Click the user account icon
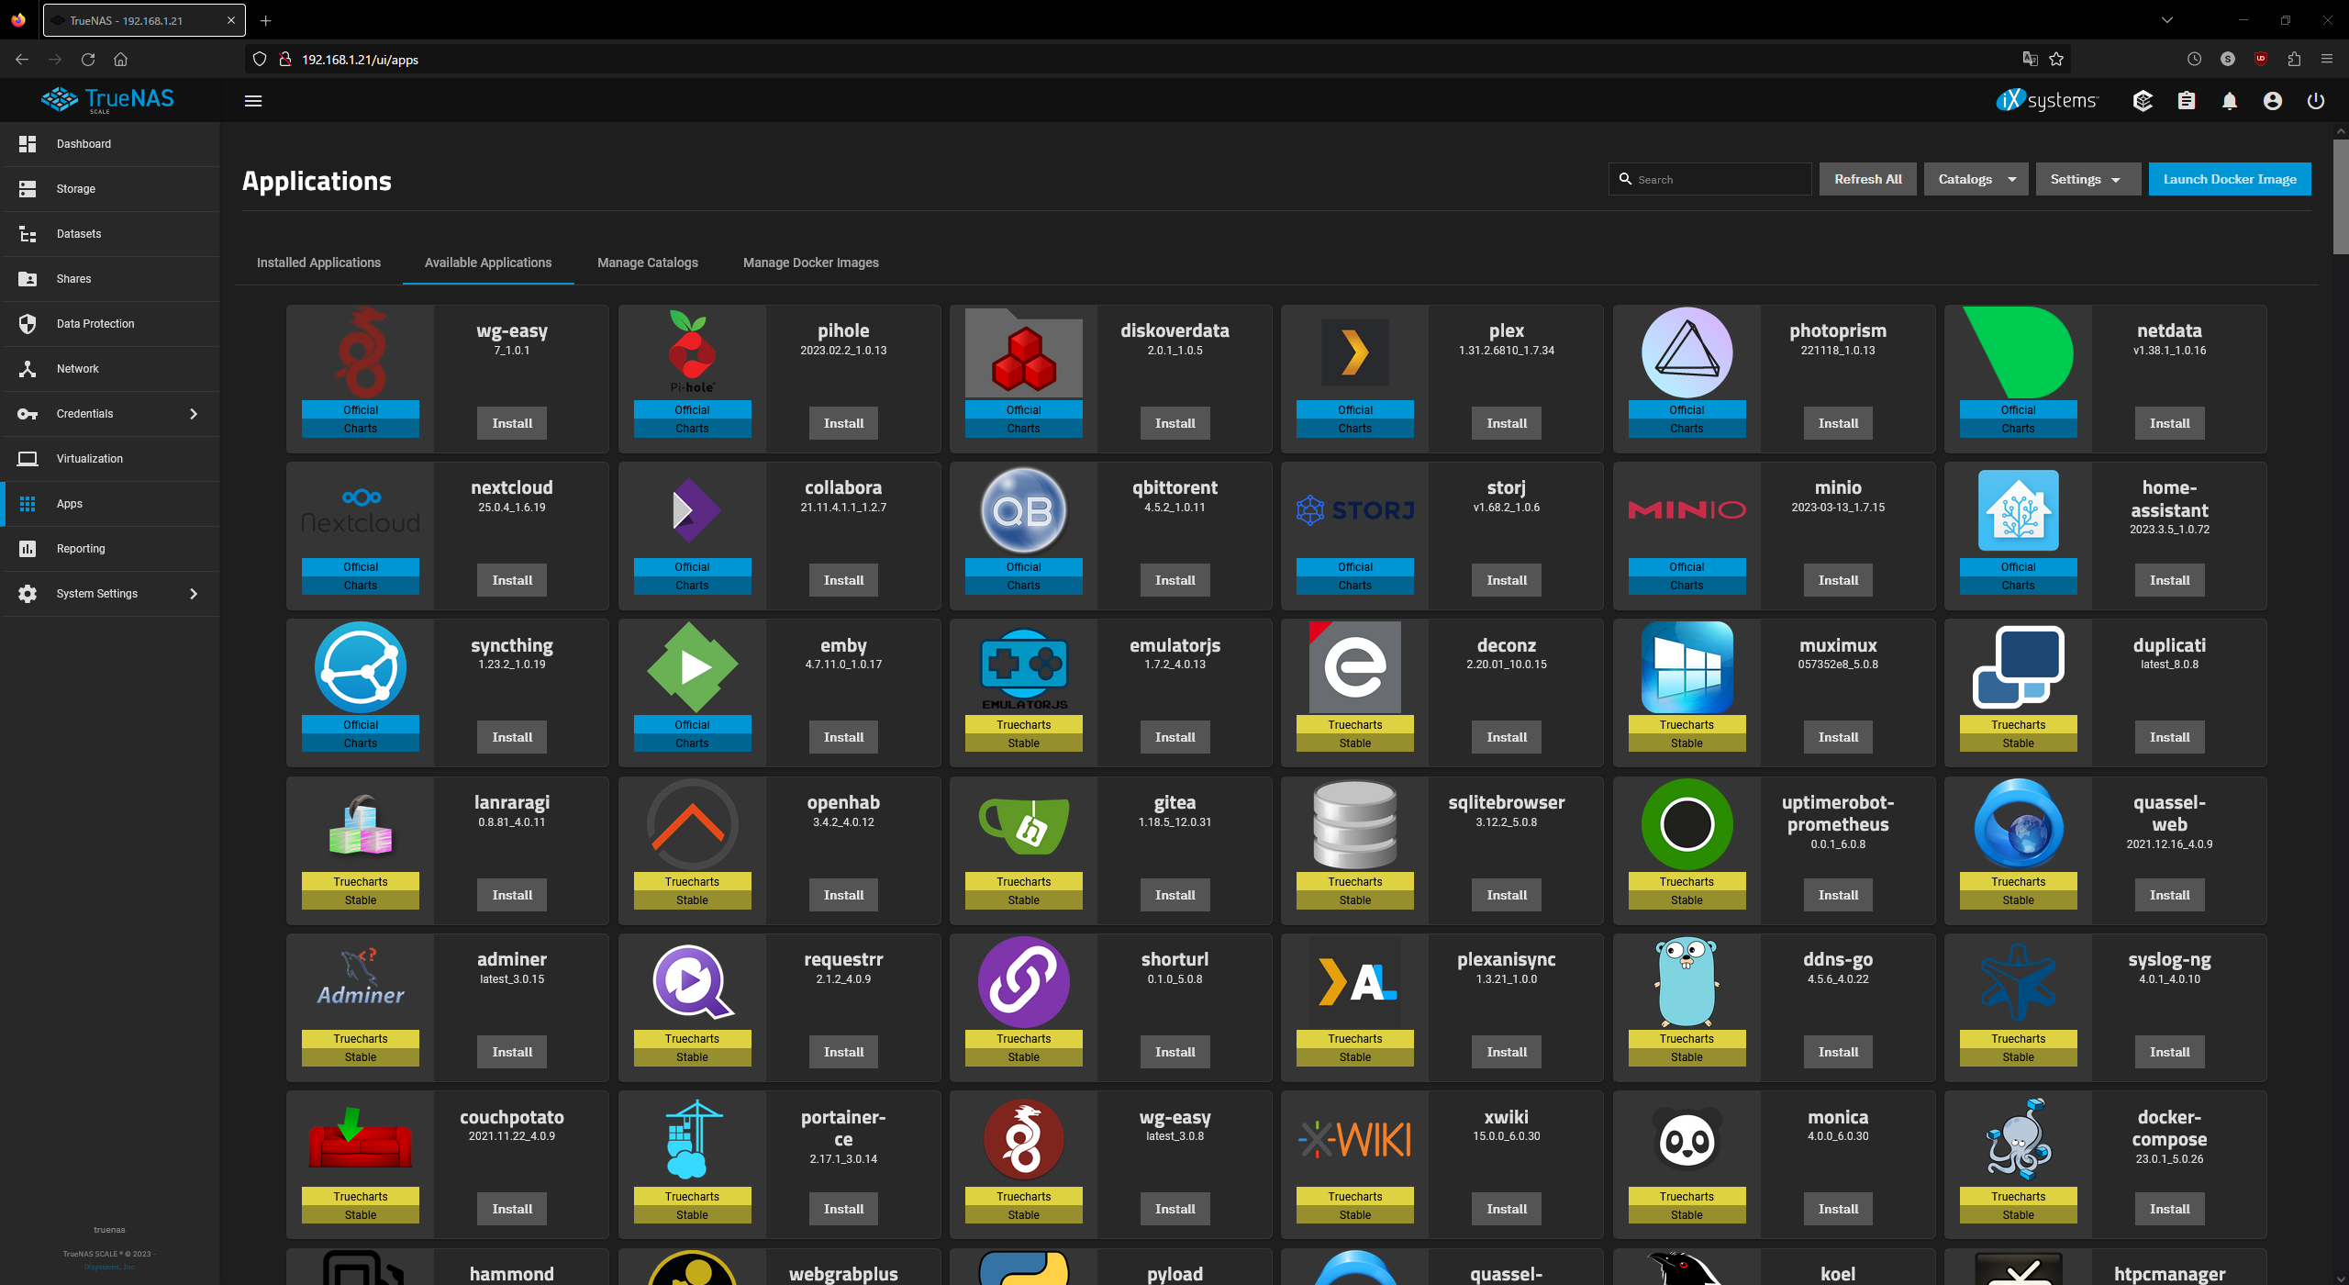Viewport: 2349px width, 1285px height. coord(2273,101)
